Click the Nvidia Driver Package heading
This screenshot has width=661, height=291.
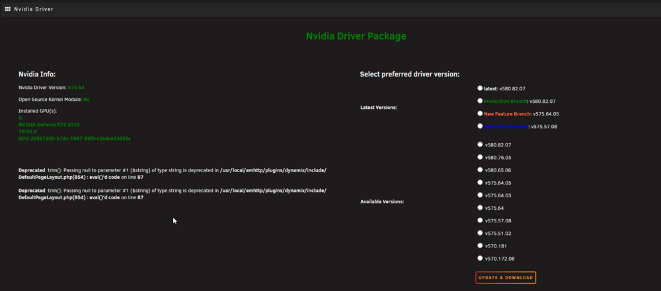(356, 36)
